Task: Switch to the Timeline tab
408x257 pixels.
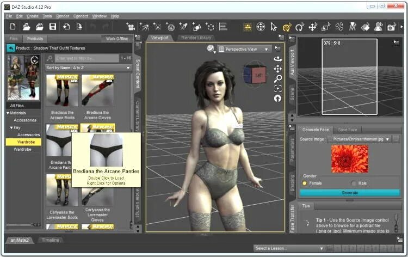Action: pyautogui.click(x=51, y=240)
